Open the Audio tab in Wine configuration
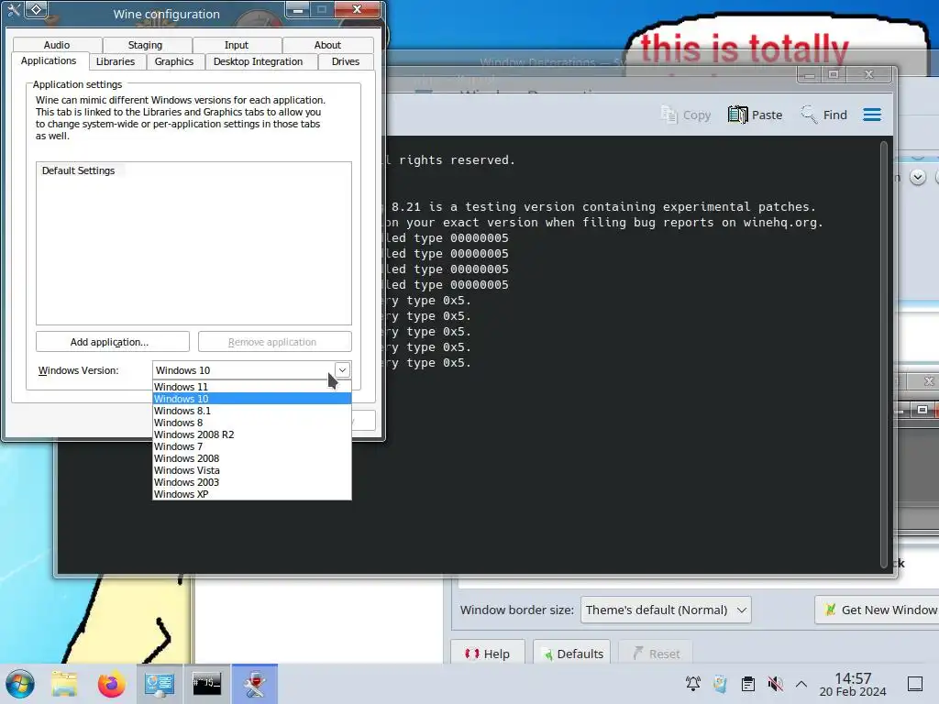Viewport: 939px width, 704px height. [x=57, y=45]
